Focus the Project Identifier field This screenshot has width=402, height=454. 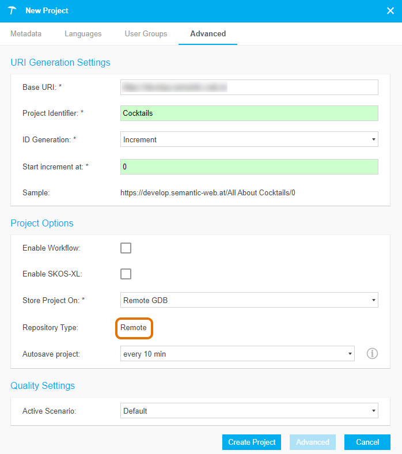[x=249, y=113]
